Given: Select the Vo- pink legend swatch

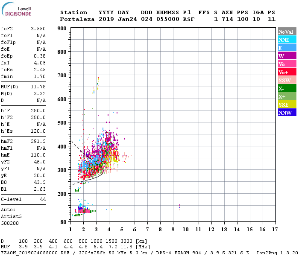Looking at the screenshot, I should [x=287, y=64].
